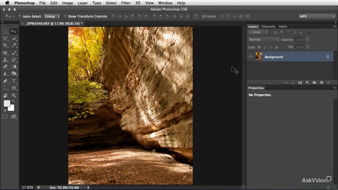Toggle Quick Mask mode

coord(5,117)
